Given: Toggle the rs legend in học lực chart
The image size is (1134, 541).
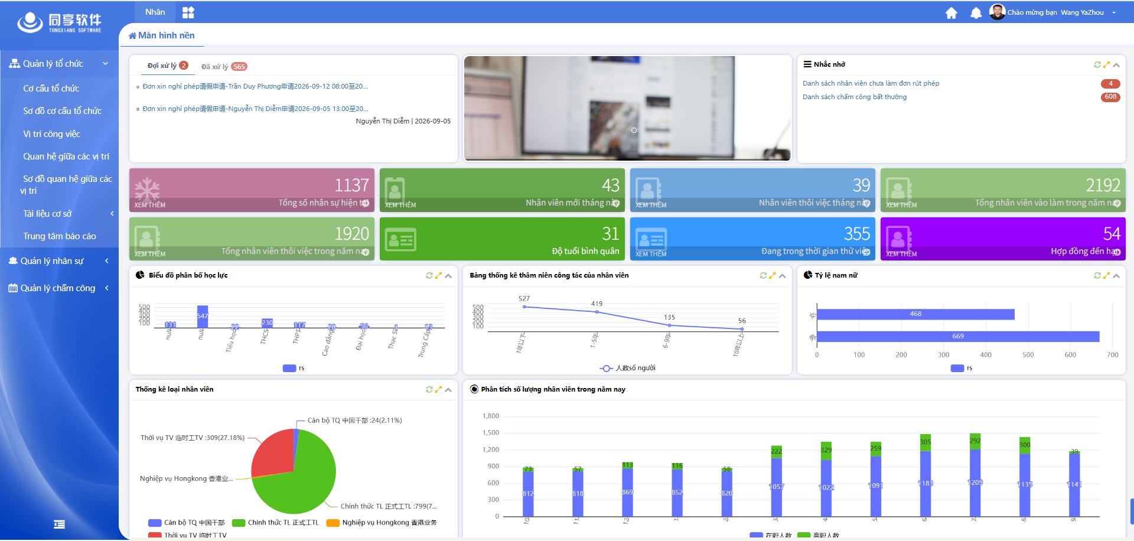Looking at the screenshot, I should click(x=294, y=368).
